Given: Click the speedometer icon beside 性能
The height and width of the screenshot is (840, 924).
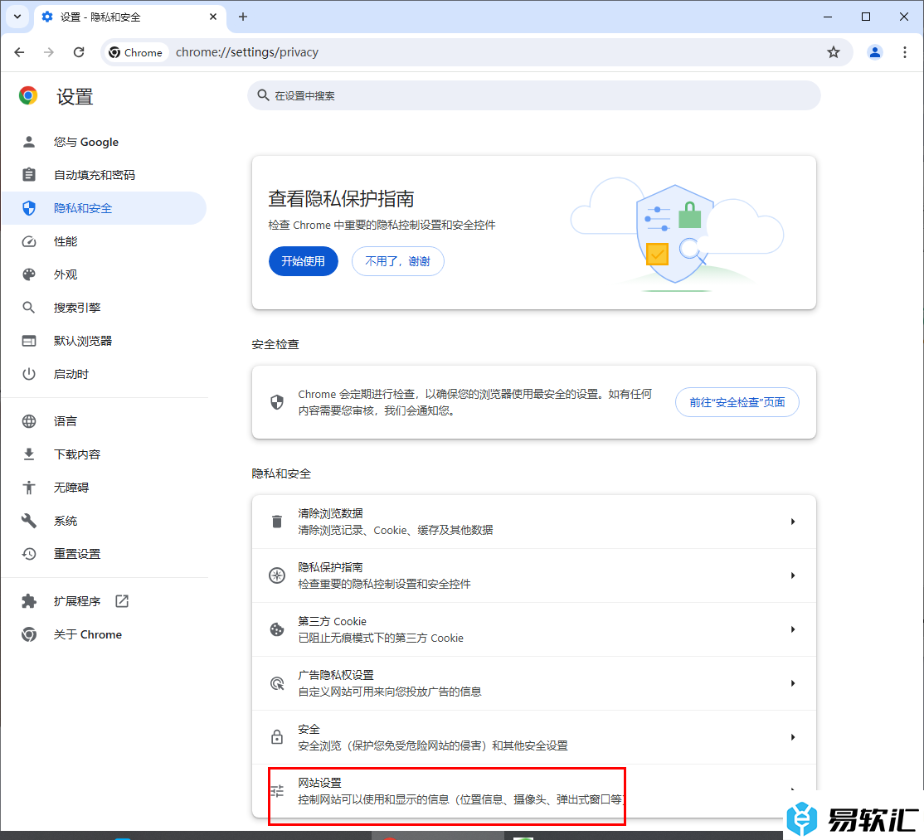Looking at the screenshot, I should 29,241.
